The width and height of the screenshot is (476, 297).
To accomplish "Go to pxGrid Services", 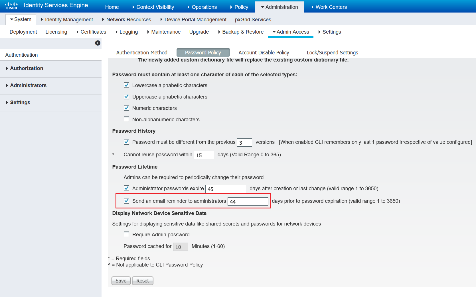I will point(253,19).
